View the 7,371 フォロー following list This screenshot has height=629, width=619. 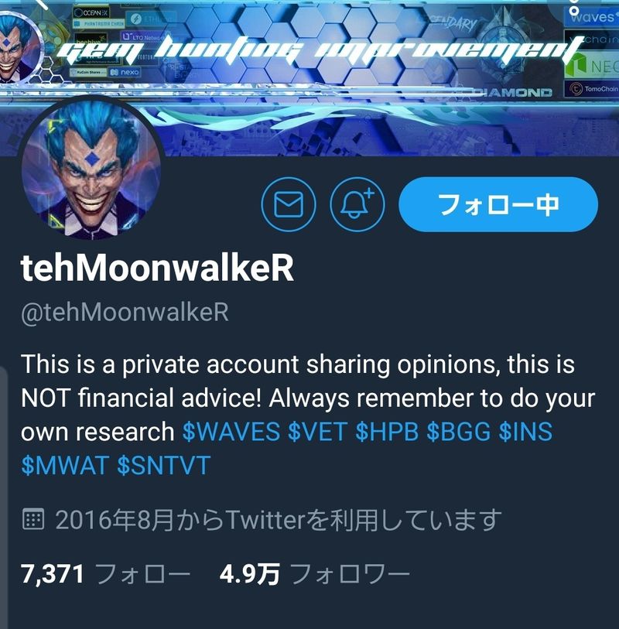105,573
